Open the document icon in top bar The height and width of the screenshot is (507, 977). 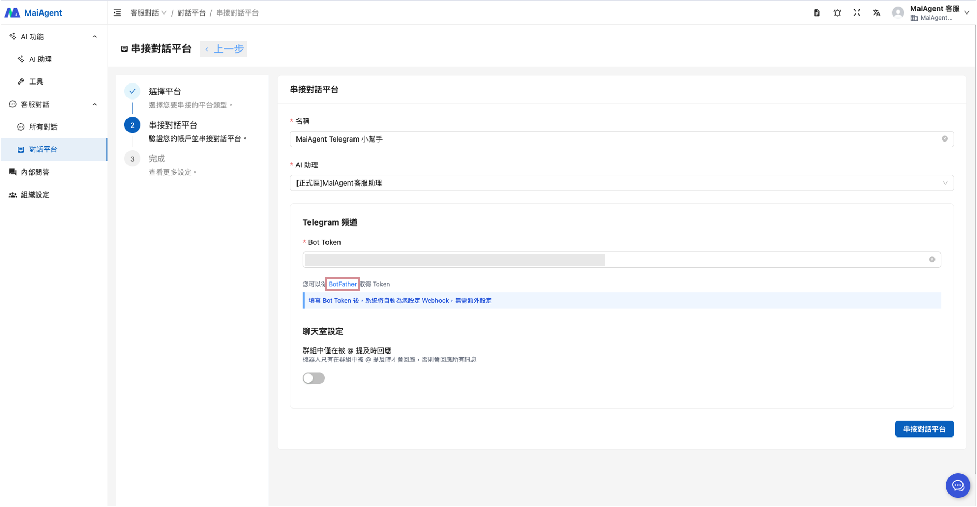tap(817, 13)
